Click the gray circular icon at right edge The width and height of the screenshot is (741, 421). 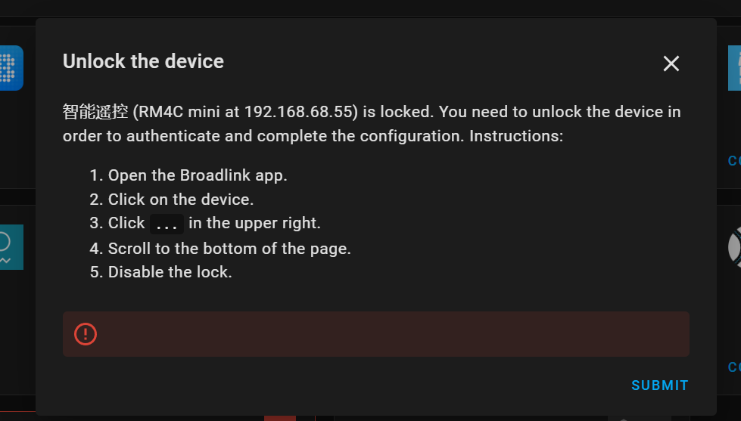pos(734,247)
